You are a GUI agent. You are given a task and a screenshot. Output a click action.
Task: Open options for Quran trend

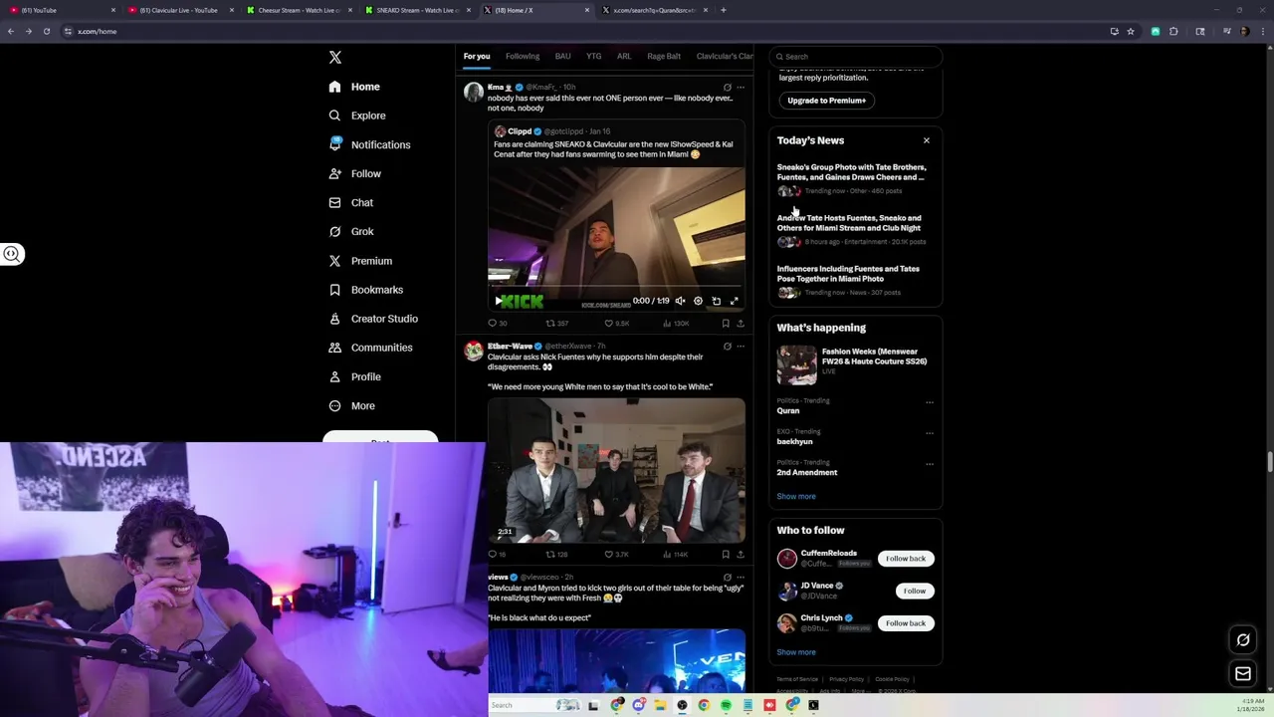(x=930, y=402)
